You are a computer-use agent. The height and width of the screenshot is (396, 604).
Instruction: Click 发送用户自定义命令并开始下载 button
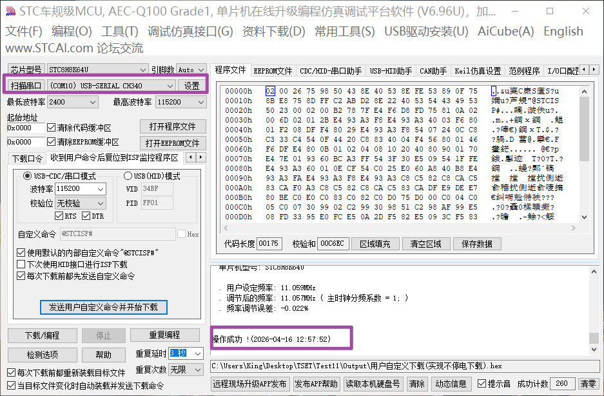point(104,307)
